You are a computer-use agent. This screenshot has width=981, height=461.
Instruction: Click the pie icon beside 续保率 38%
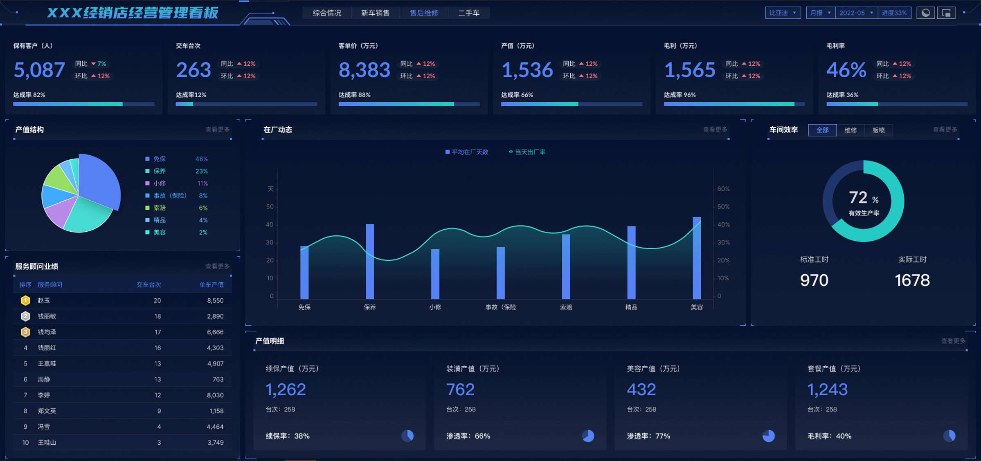[407, 436]
